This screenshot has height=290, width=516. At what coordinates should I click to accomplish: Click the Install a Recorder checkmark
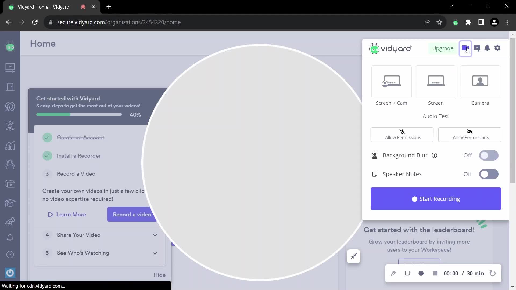(47, 156)
